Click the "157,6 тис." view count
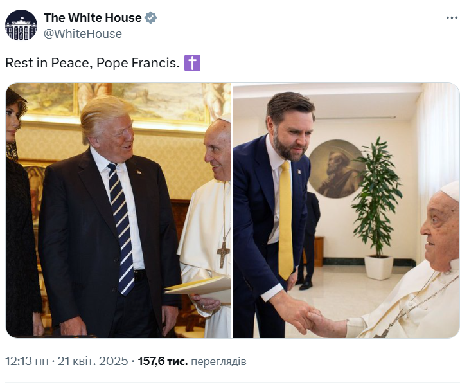 click(x=163, y=361)
